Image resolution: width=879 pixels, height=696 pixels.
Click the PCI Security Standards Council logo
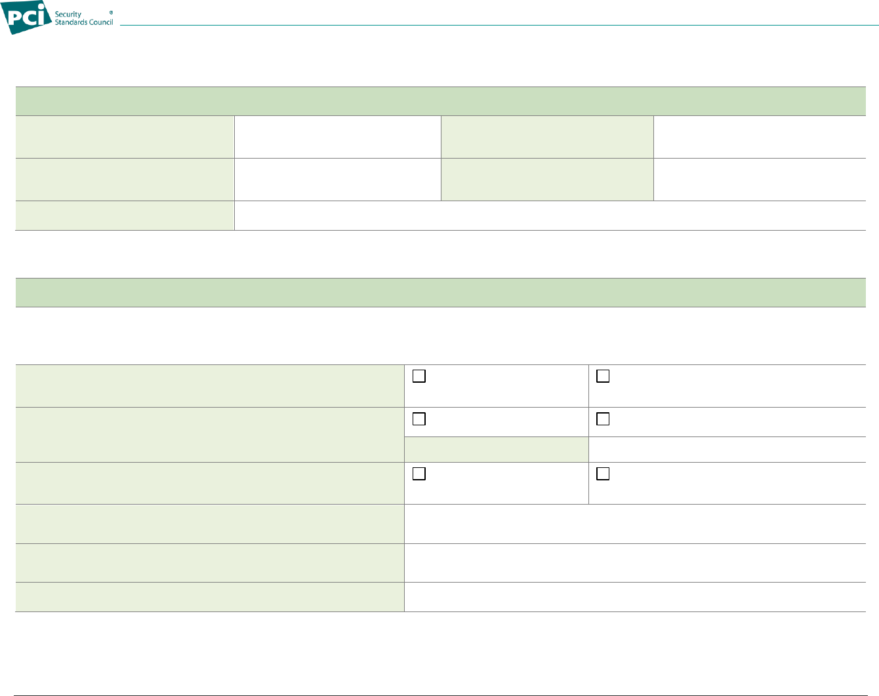tap(59, 18)
